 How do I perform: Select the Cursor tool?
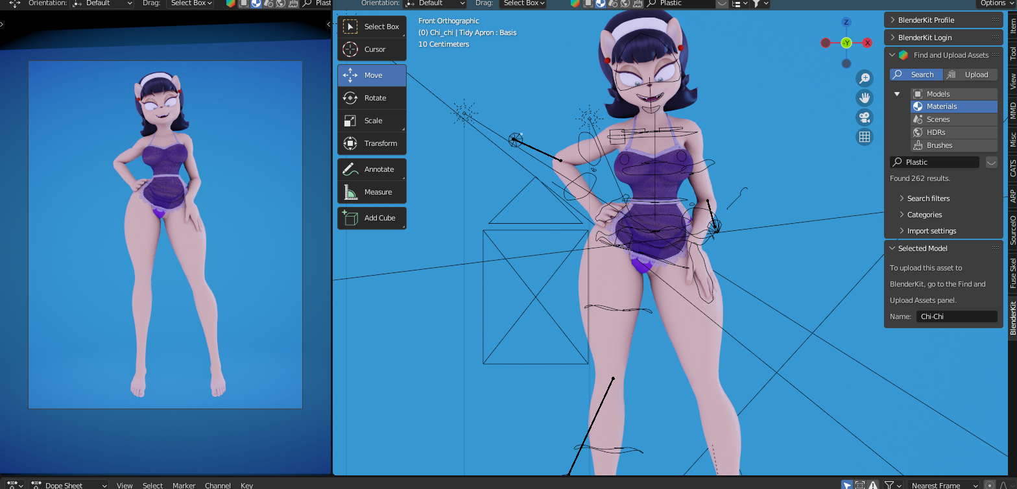(372, 49)
